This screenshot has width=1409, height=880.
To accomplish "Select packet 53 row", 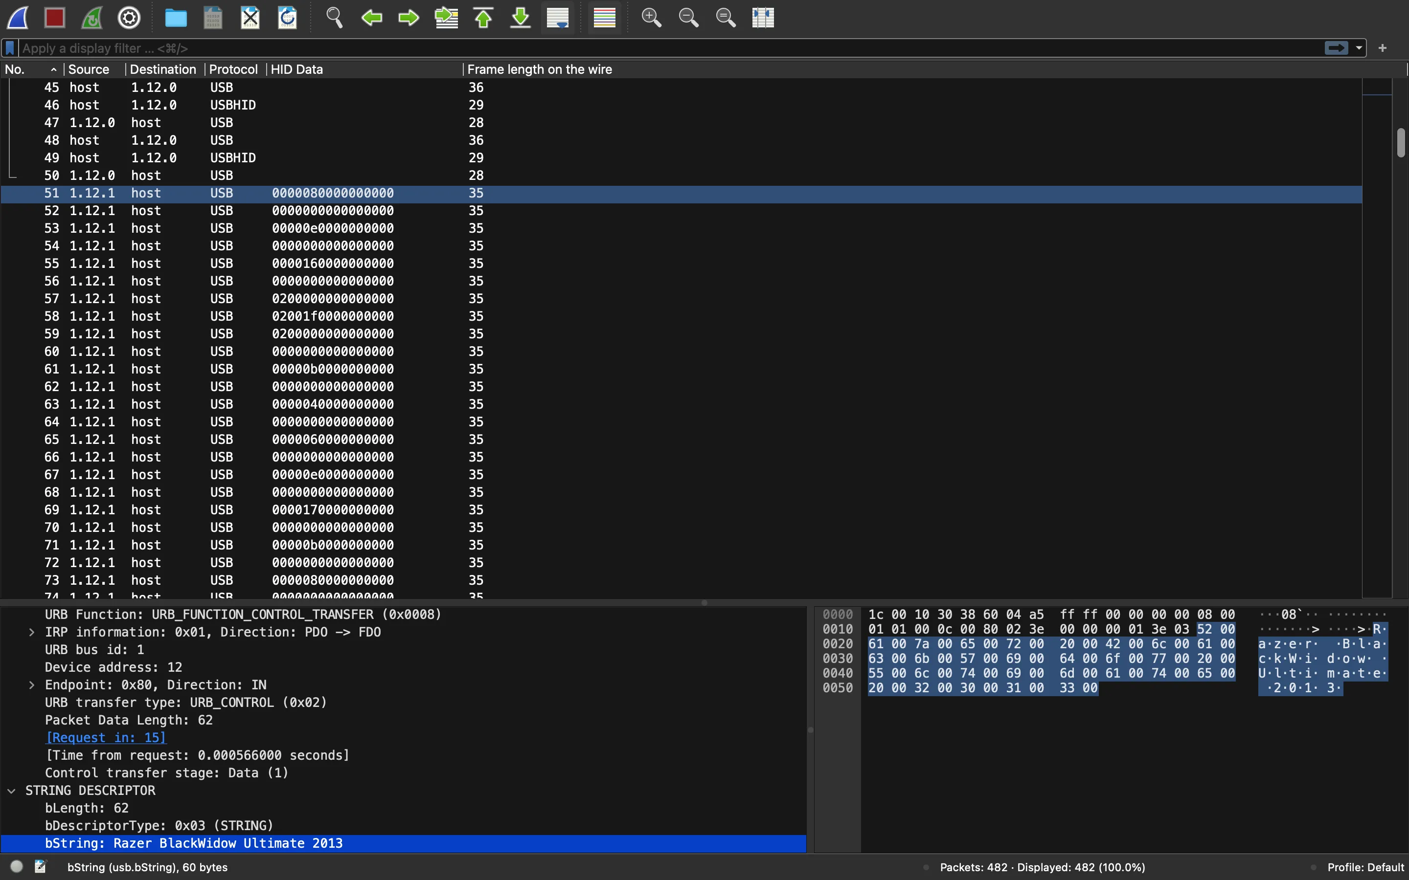I will click(681, 228).
